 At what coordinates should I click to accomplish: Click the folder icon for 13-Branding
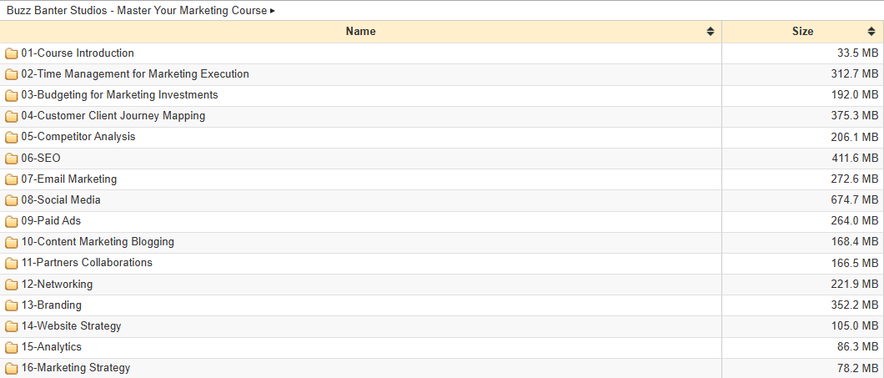12,305
